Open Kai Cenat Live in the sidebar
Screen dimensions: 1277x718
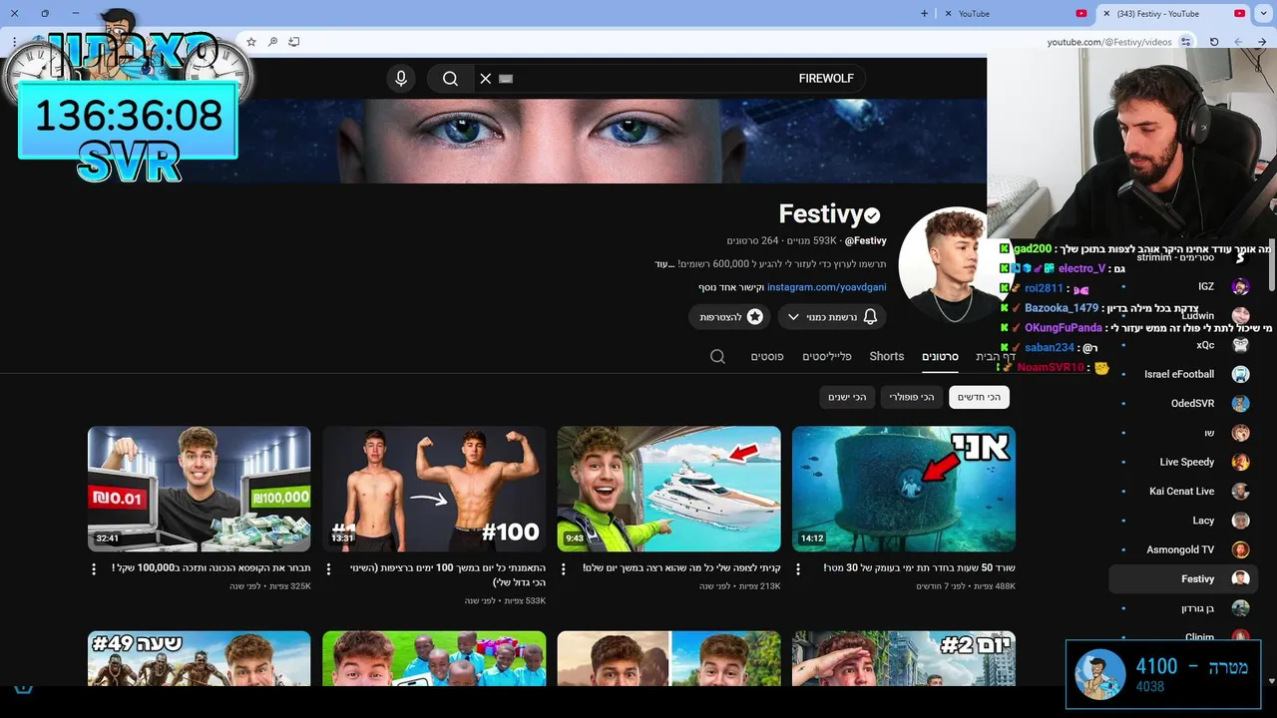[1183, 491]
